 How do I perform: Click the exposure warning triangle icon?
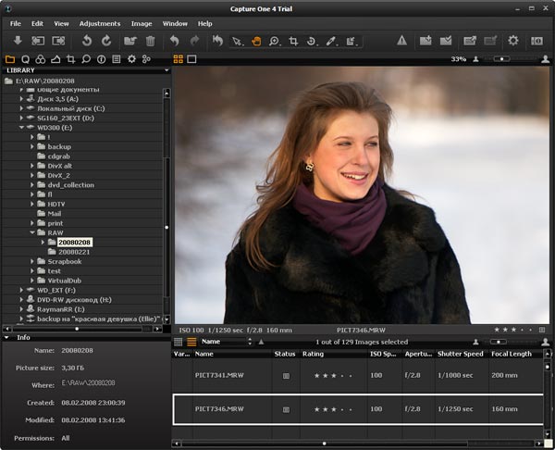401,41
